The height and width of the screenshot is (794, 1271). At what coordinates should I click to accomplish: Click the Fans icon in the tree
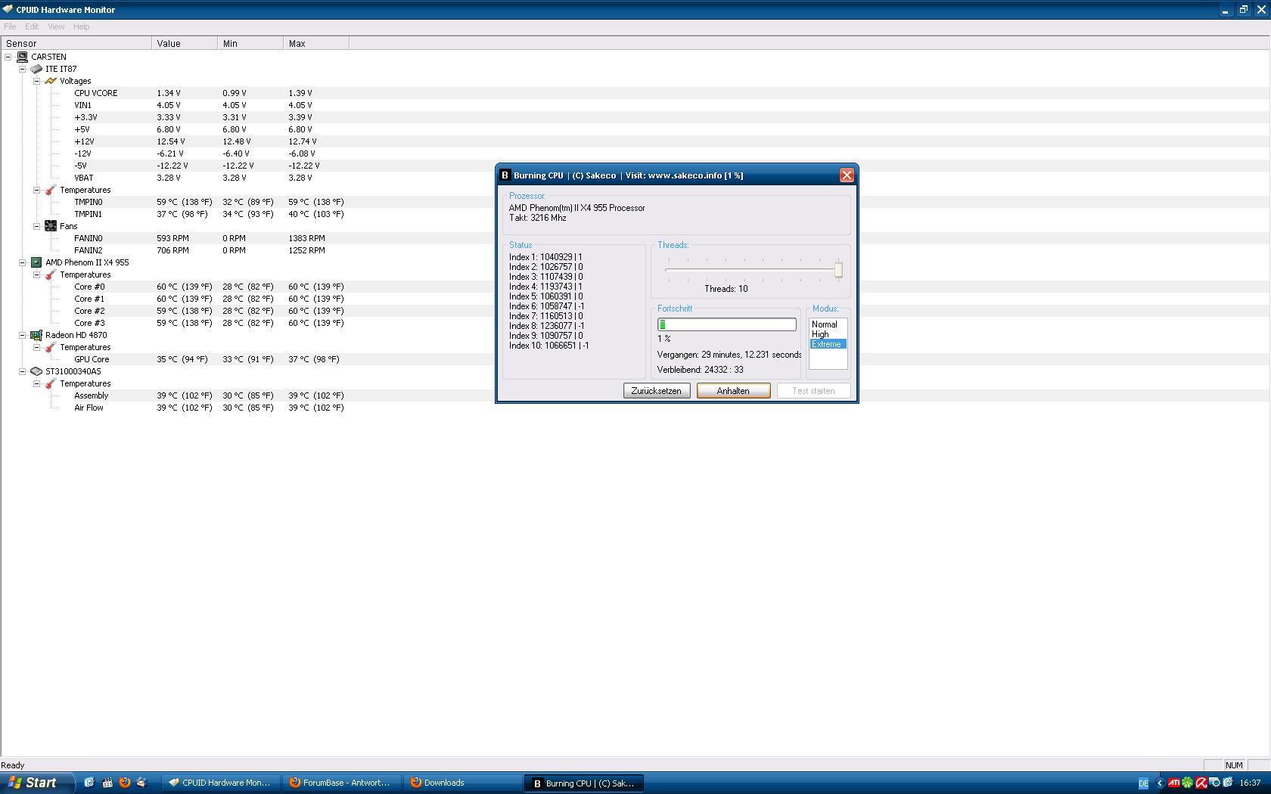coord(51,226)
